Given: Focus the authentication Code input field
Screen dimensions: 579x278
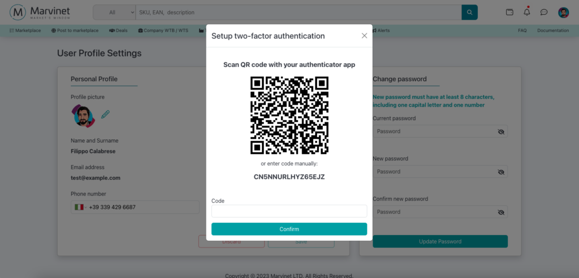Looking at the screenshot, I should click(289, 211).
